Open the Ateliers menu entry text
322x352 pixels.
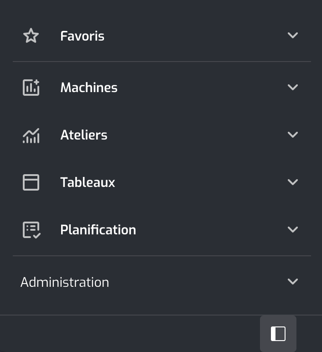(84, 135)
